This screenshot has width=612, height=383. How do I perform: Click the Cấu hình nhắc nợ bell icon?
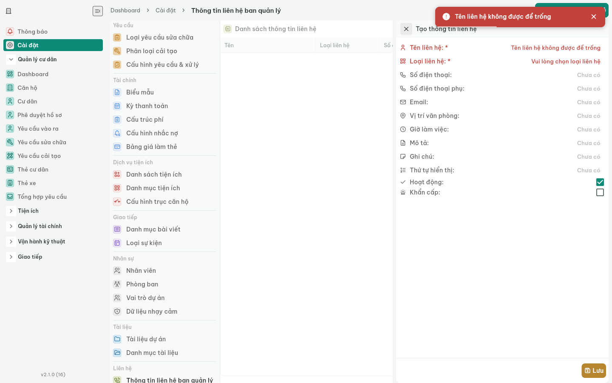click(x=117, y=133)
